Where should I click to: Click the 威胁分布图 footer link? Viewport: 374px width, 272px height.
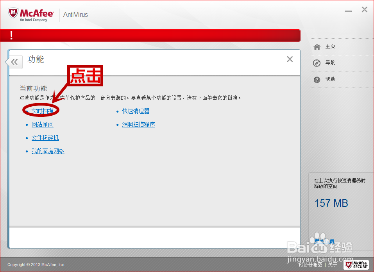[311, 265]
